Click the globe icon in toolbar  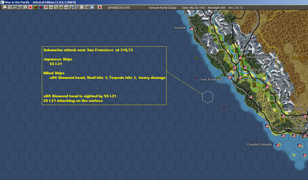(x=72, y=7)
